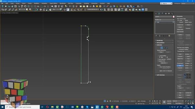Click the Align tool icon

point(105,10)
